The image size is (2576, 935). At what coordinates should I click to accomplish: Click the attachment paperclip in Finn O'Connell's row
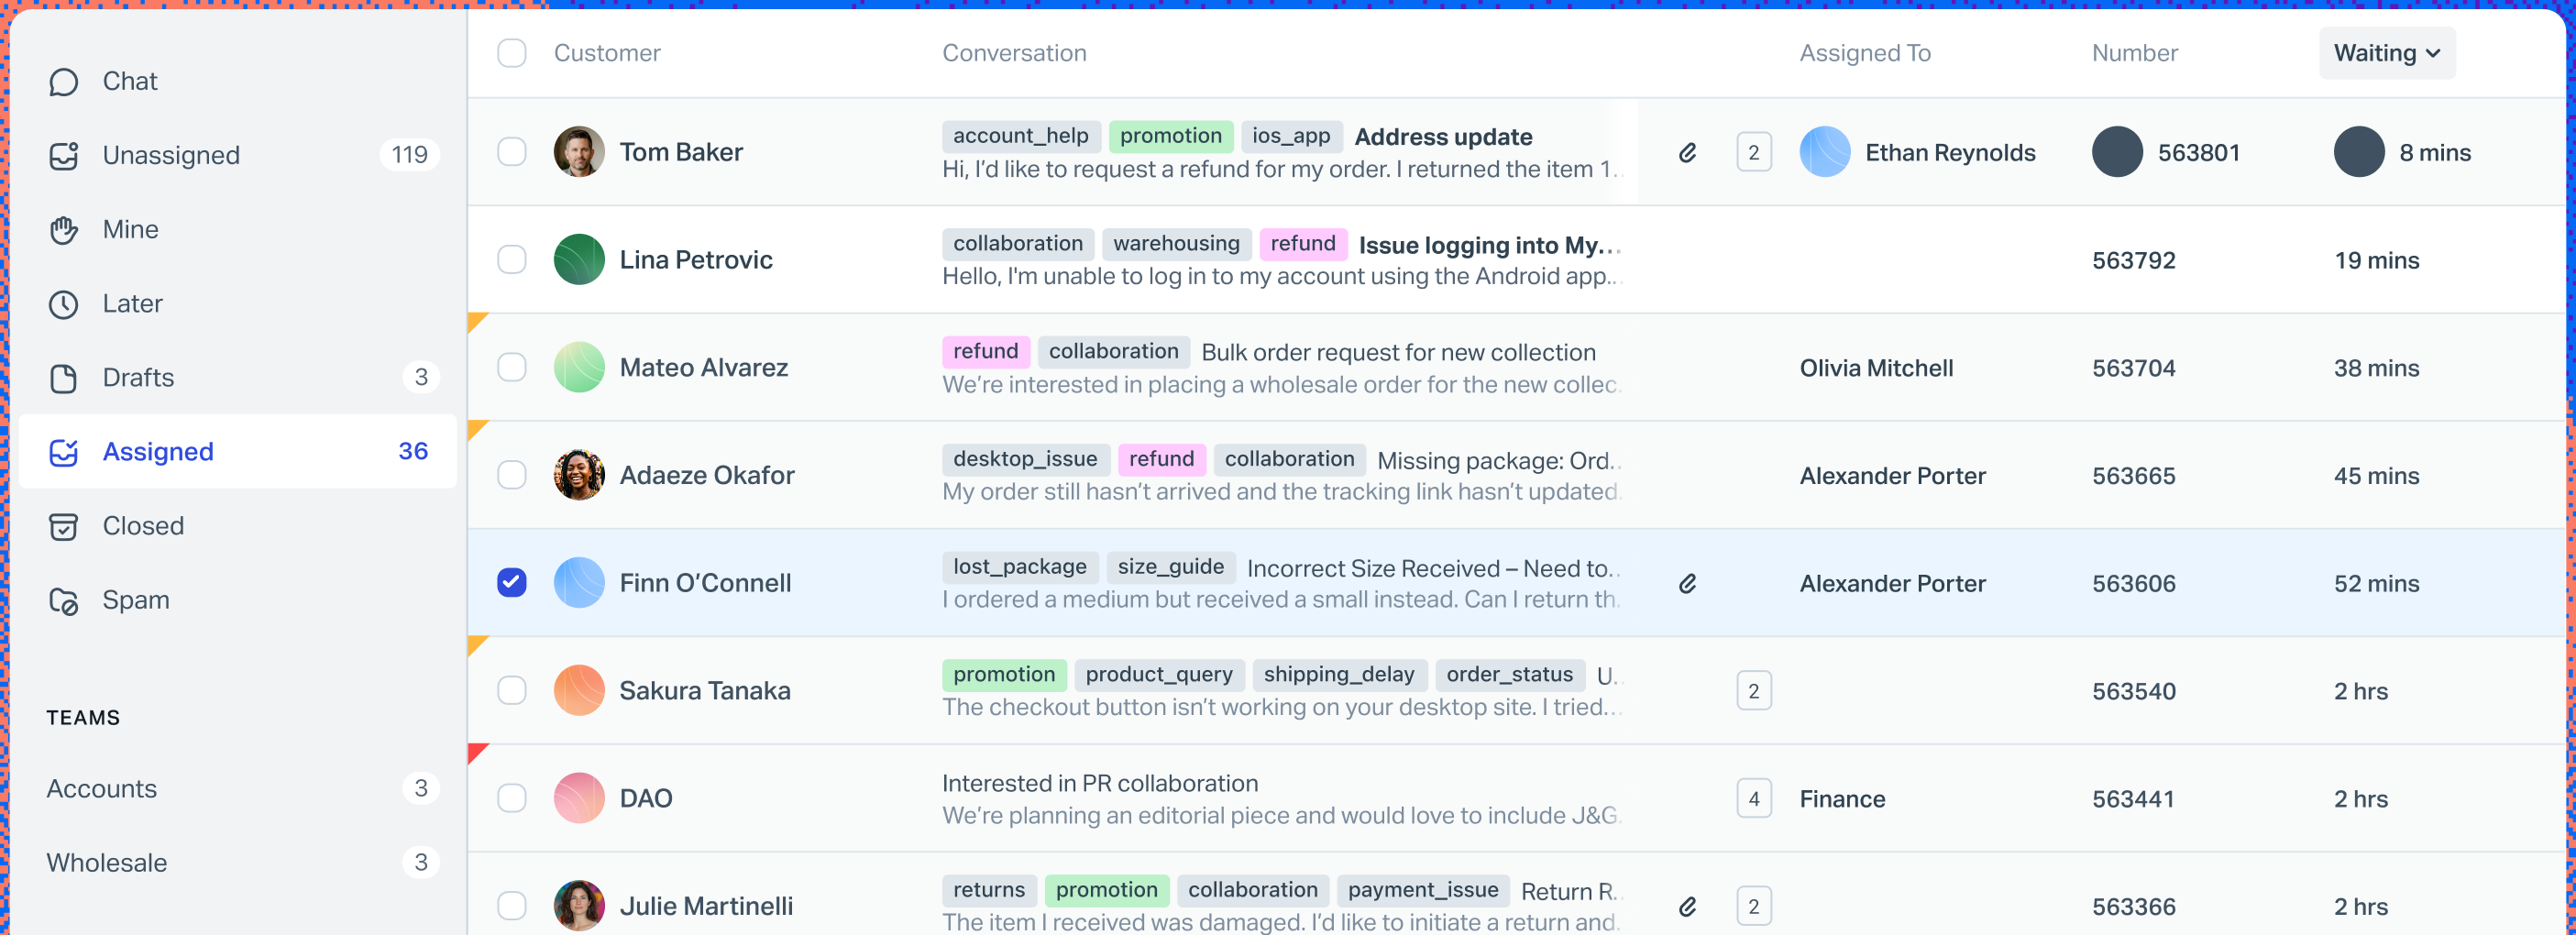tap(1687, 584)
